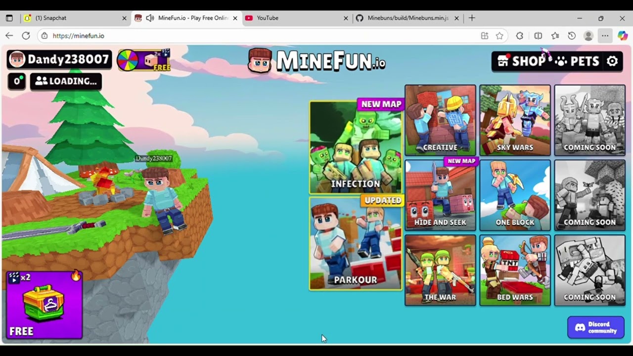Mute the MineFun tab audio icon
The image size is (633, 356).
coord(150,18)
